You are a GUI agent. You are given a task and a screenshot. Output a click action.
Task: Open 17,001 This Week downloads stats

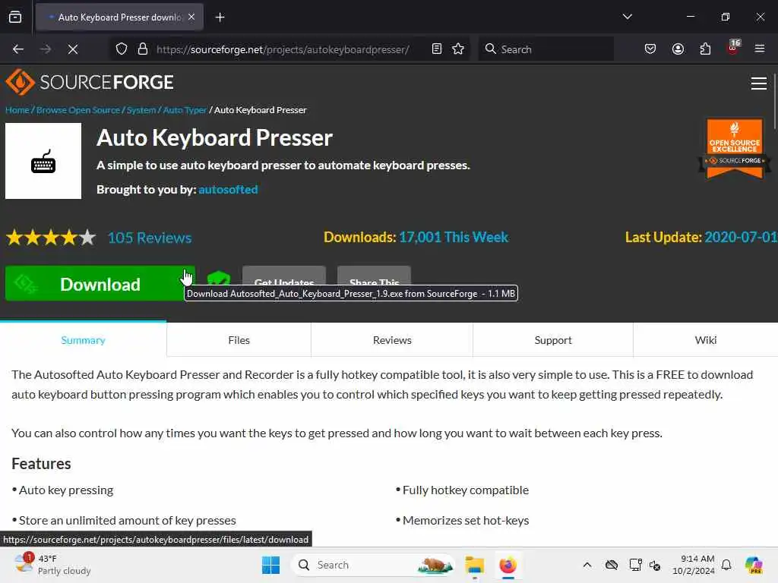coord(454,237)
